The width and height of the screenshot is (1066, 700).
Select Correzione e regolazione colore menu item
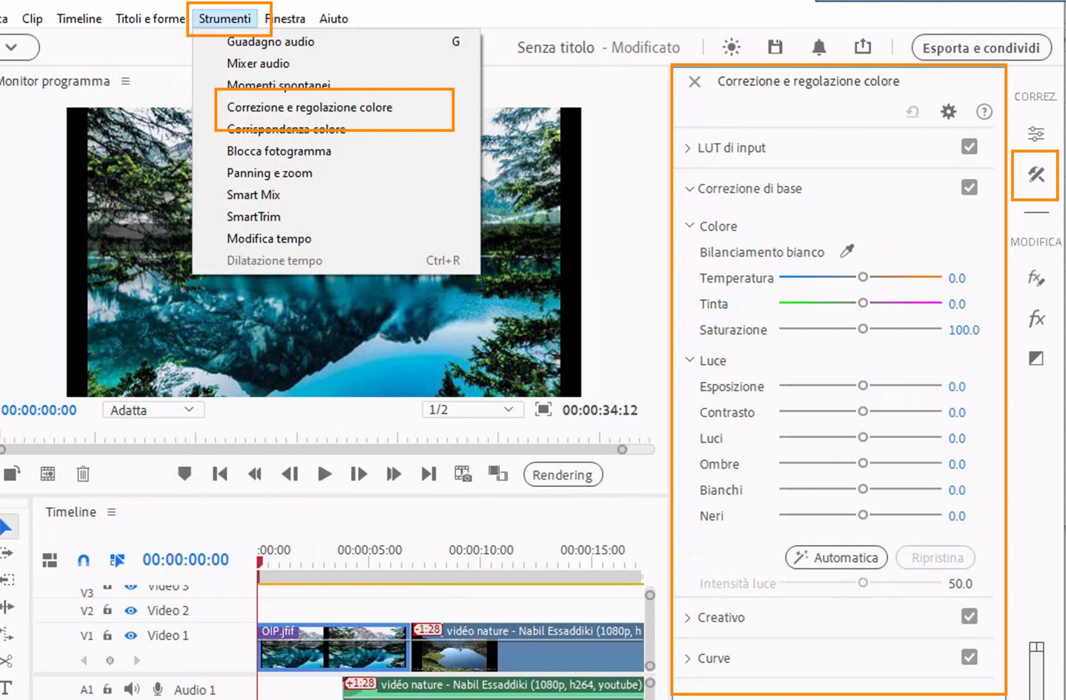tap(309, 107)
